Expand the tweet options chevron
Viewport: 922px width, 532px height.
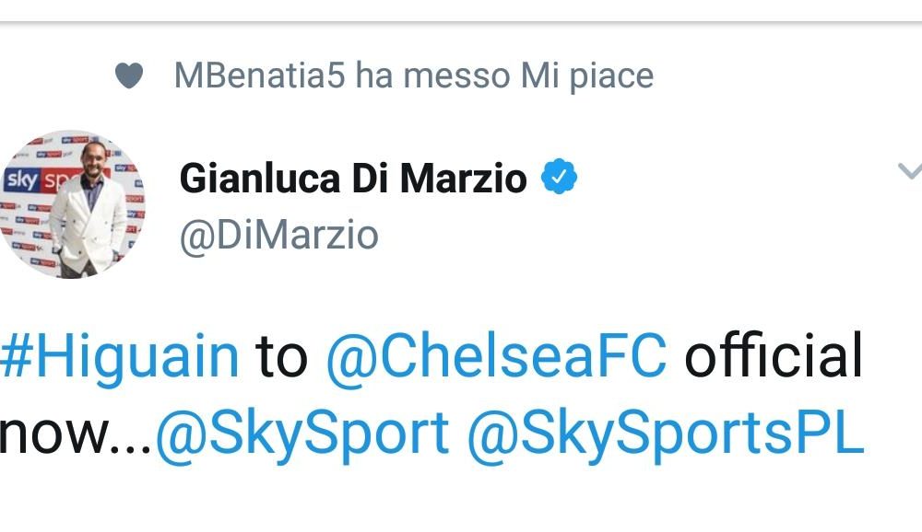pos(909,170)
